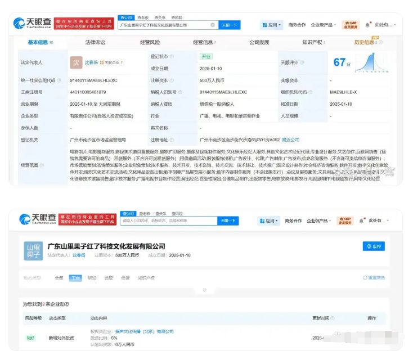This screenshot has width=413, height=355.
Task: Open the 应用 dropdown in lower header
Action: click(269, 221)
